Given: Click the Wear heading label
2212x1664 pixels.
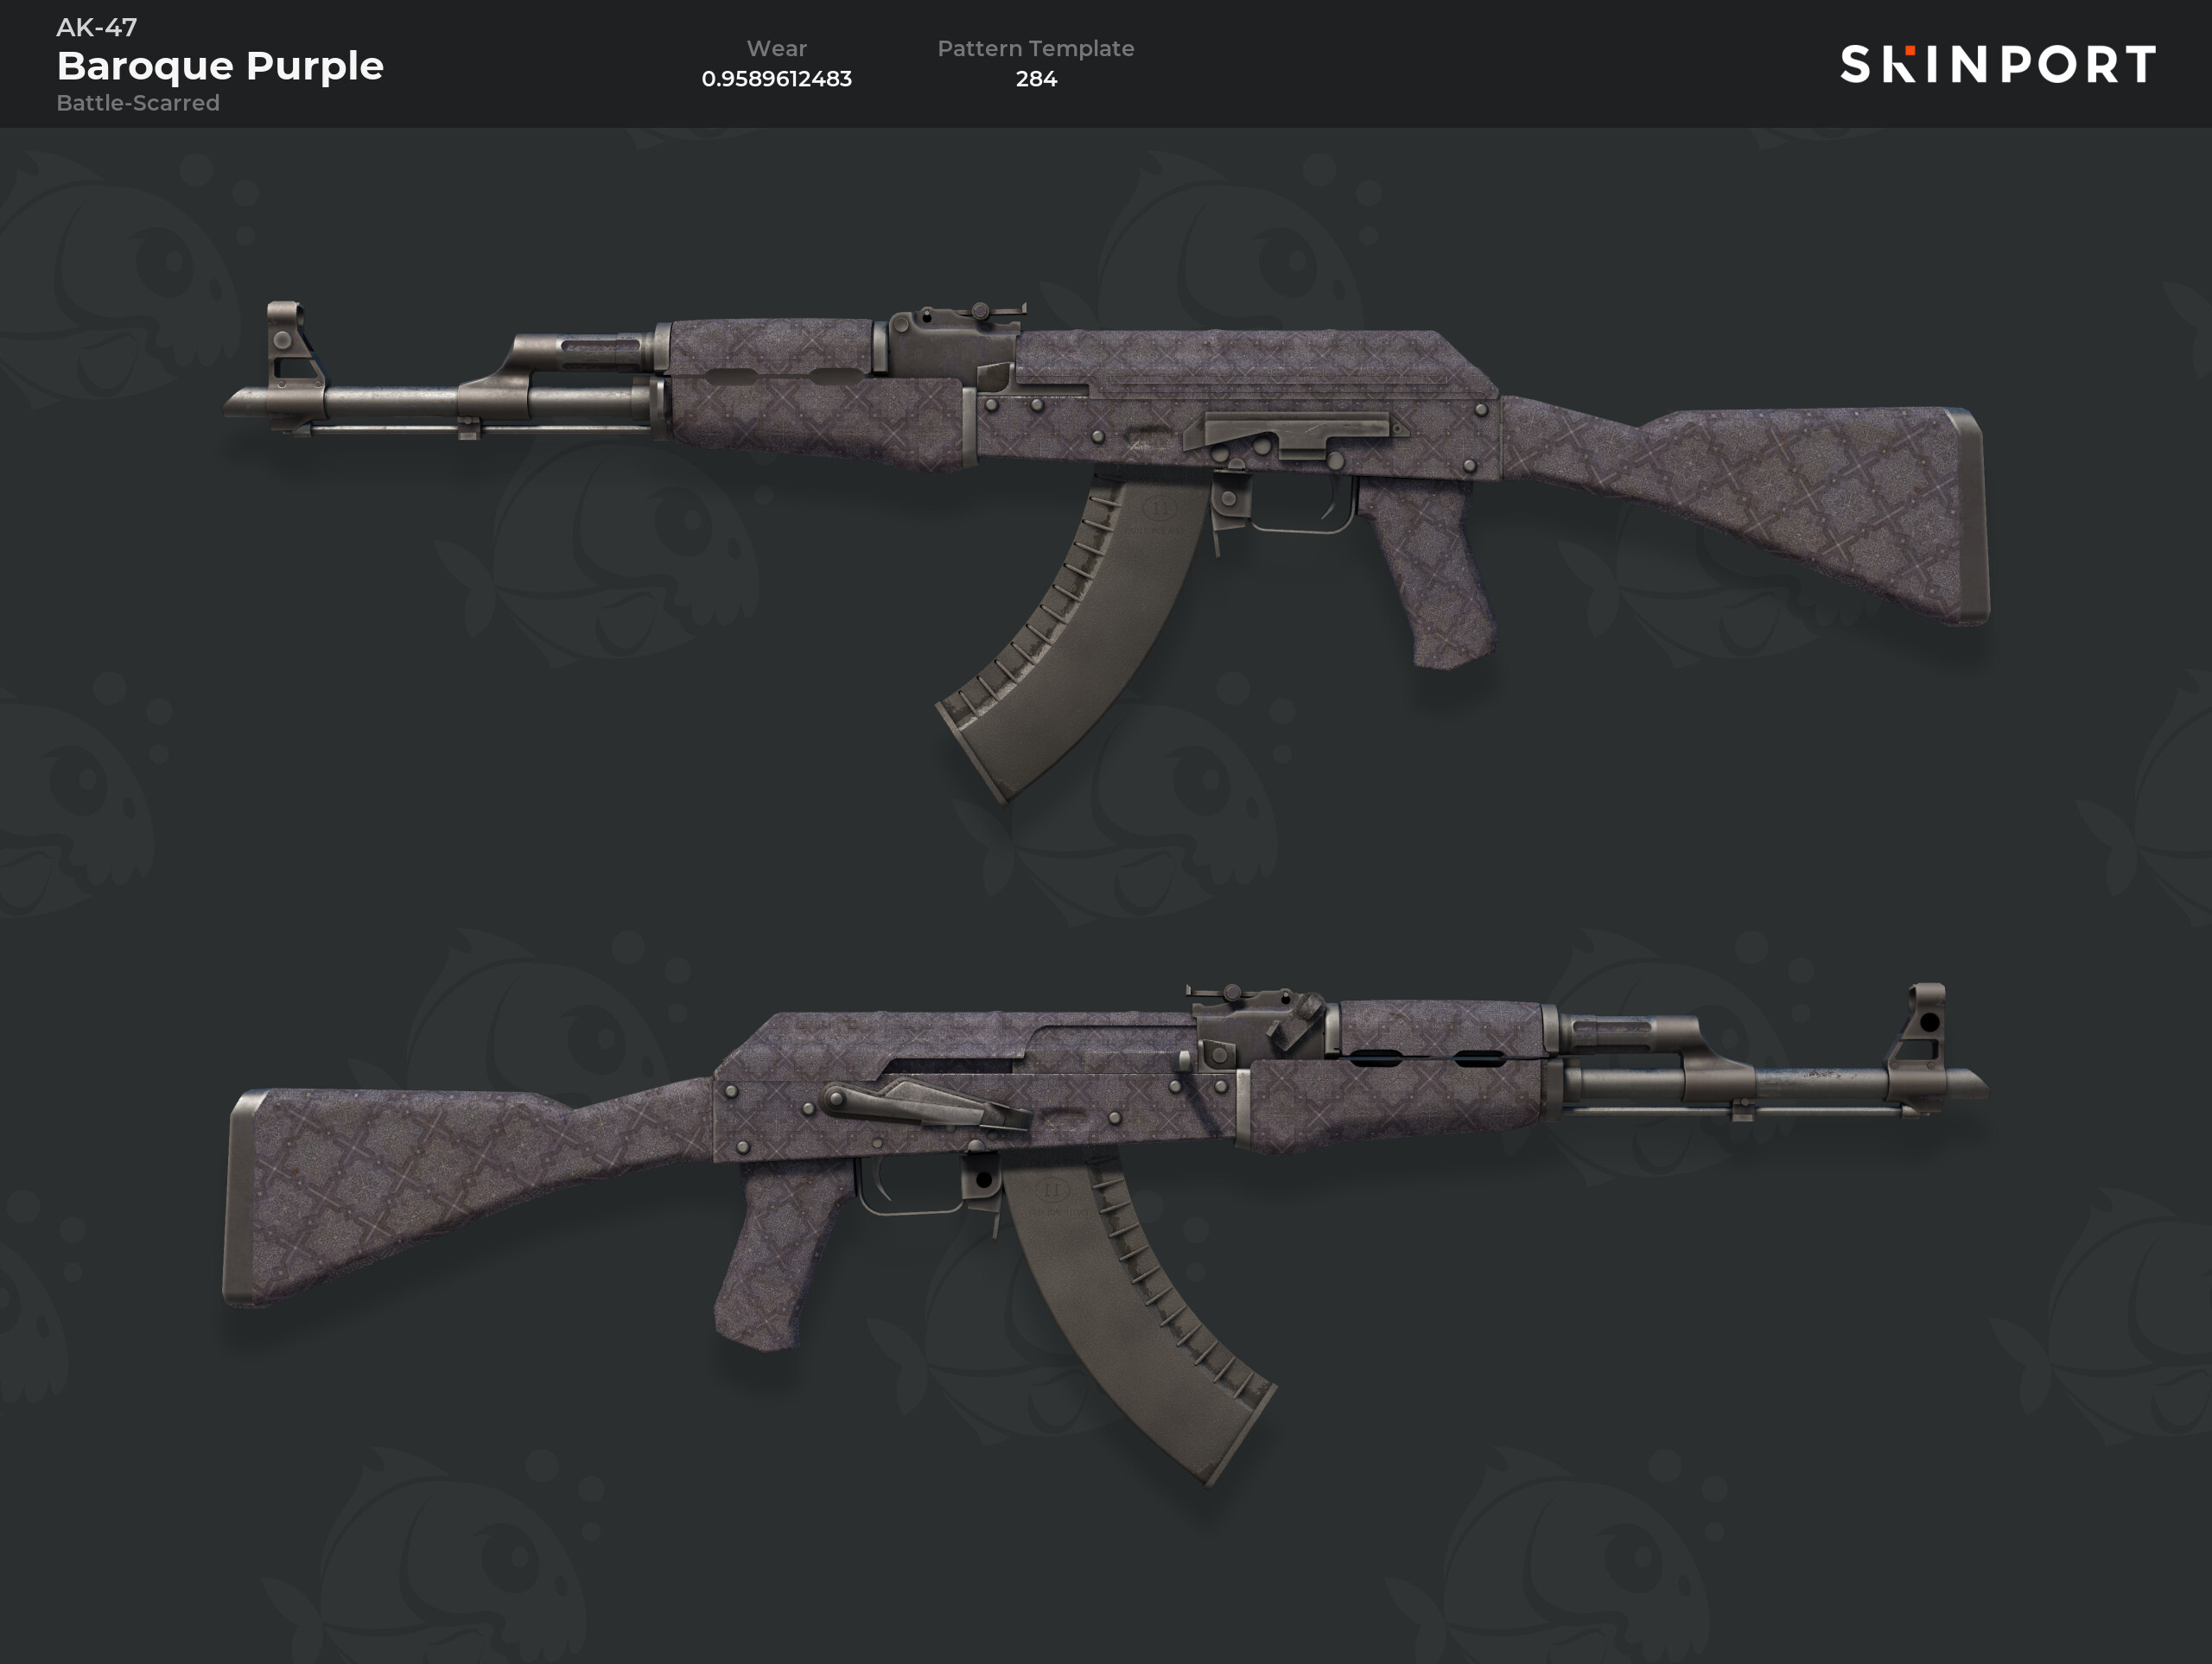Looking at the screenshot, I should [x=777, y=48].
